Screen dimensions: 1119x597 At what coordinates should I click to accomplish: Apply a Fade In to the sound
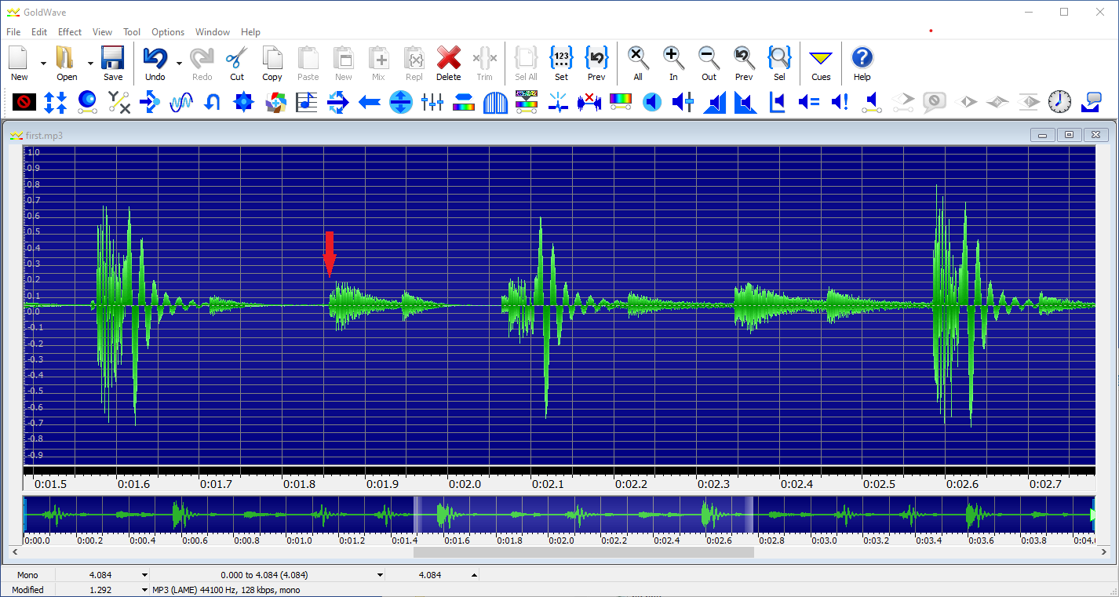(715, 102)
